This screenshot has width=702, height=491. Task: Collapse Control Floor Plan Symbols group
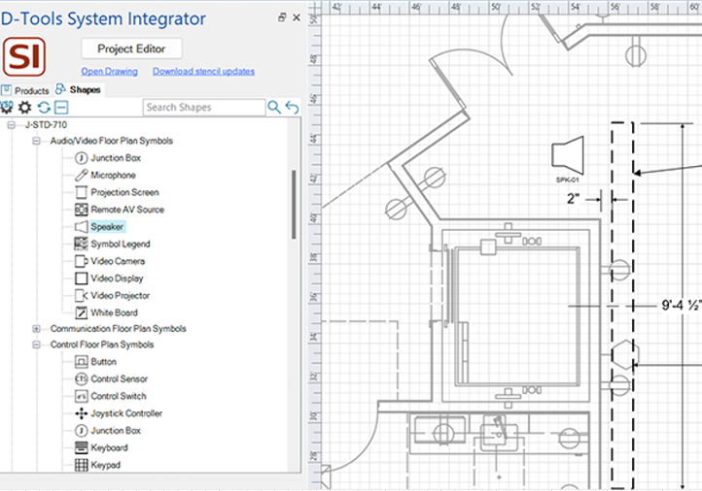37,344
